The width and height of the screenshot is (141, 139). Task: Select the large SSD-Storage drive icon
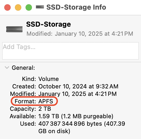point(14,29)
